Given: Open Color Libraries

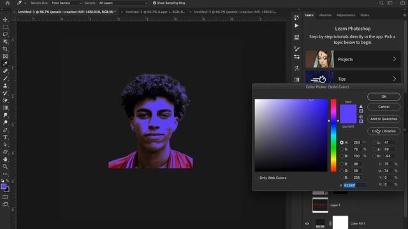Looking at the screenshot, I should pyautogui.click(x=384, y=131).
